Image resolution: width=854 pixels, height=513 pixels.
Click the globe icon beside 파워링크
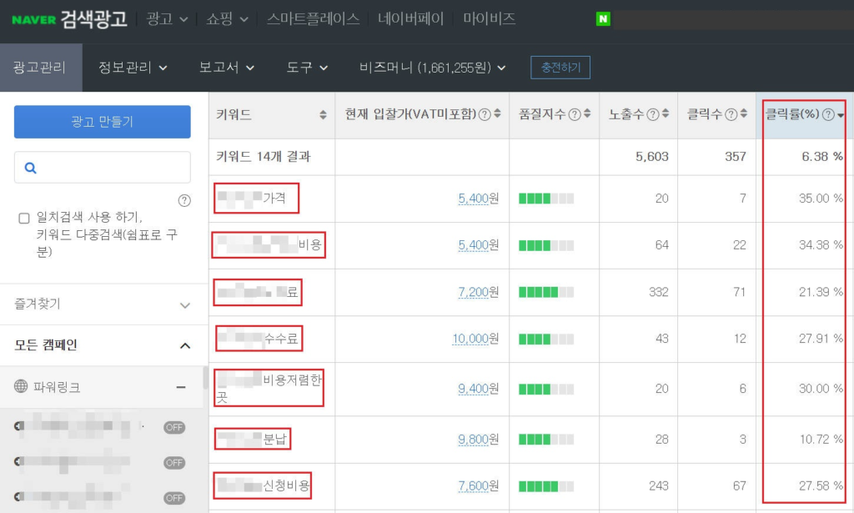click(x=21, y=387)
